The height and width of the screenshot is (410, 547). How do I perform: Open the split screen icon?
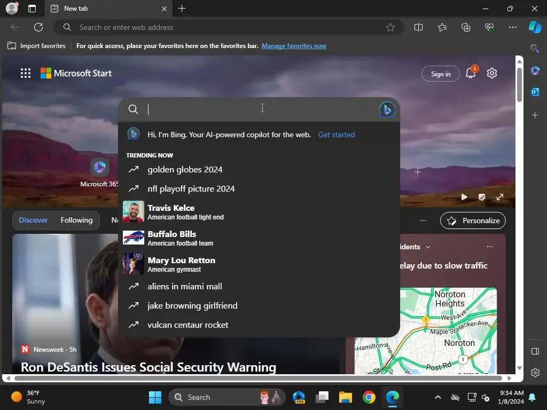coord(418,27)
